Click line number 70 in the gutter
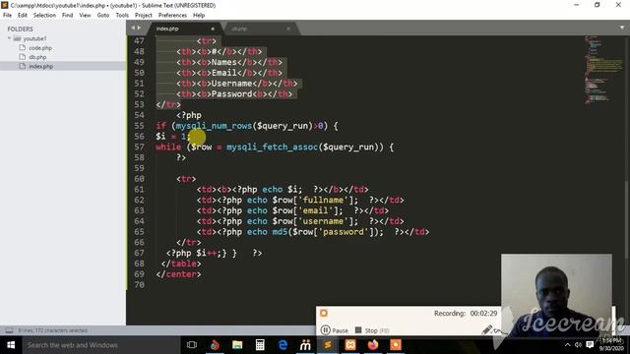The width and height of the screenshot is (630, 354). click(139, 285)
